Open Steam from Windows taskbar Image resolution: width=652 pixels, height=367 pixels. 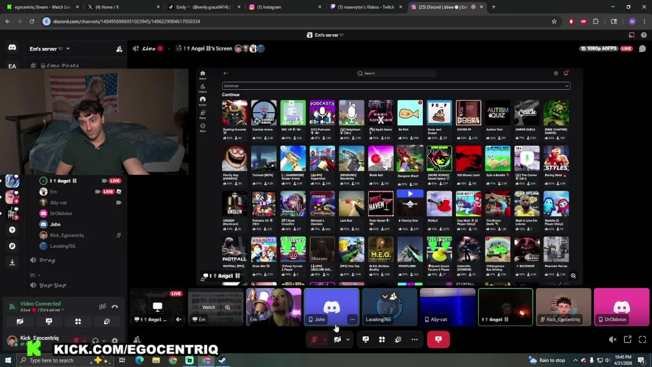[x=223, y=360]
